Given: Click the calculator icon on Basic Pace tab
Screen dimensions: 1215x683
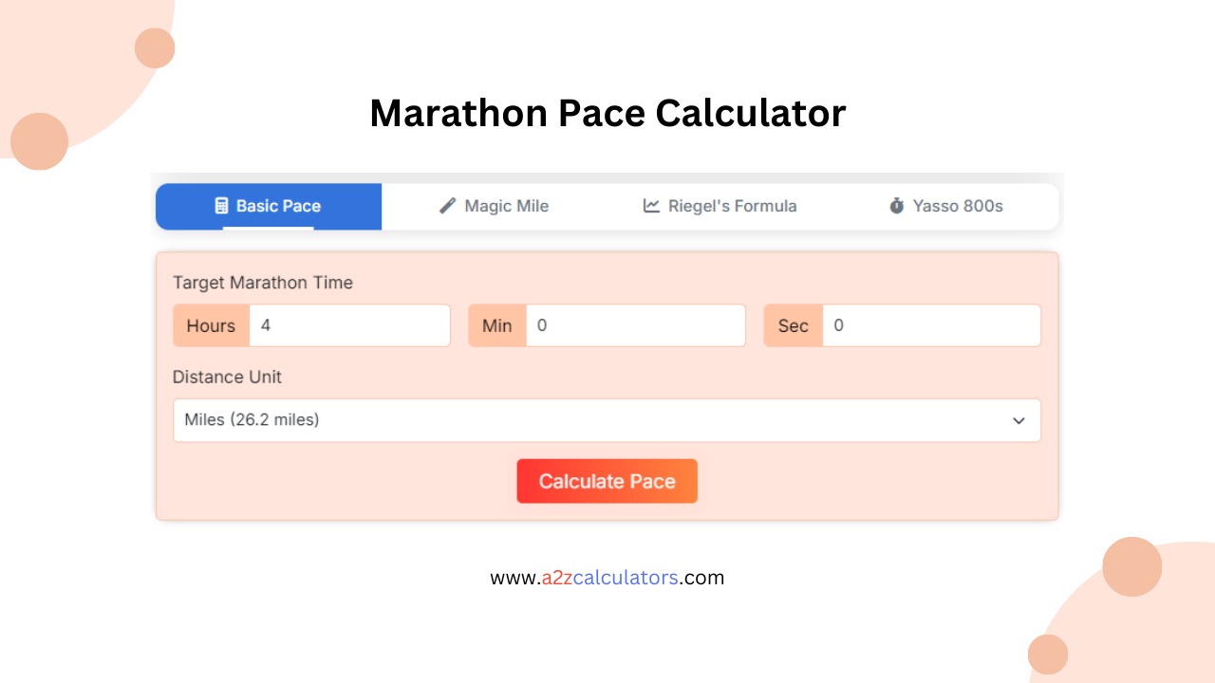Looking at the screenshot, I should tap(222, 205).
